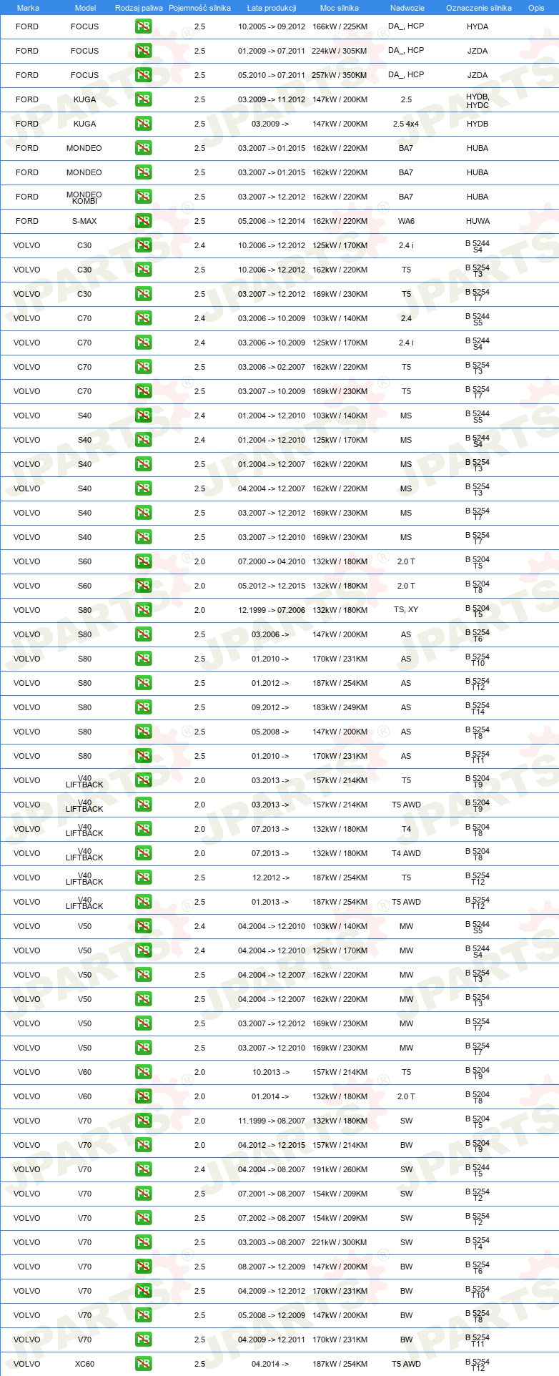Click fuel icon in VOLVO C70 103kW row
The image size is (559, 1376).
click(143, 318)
